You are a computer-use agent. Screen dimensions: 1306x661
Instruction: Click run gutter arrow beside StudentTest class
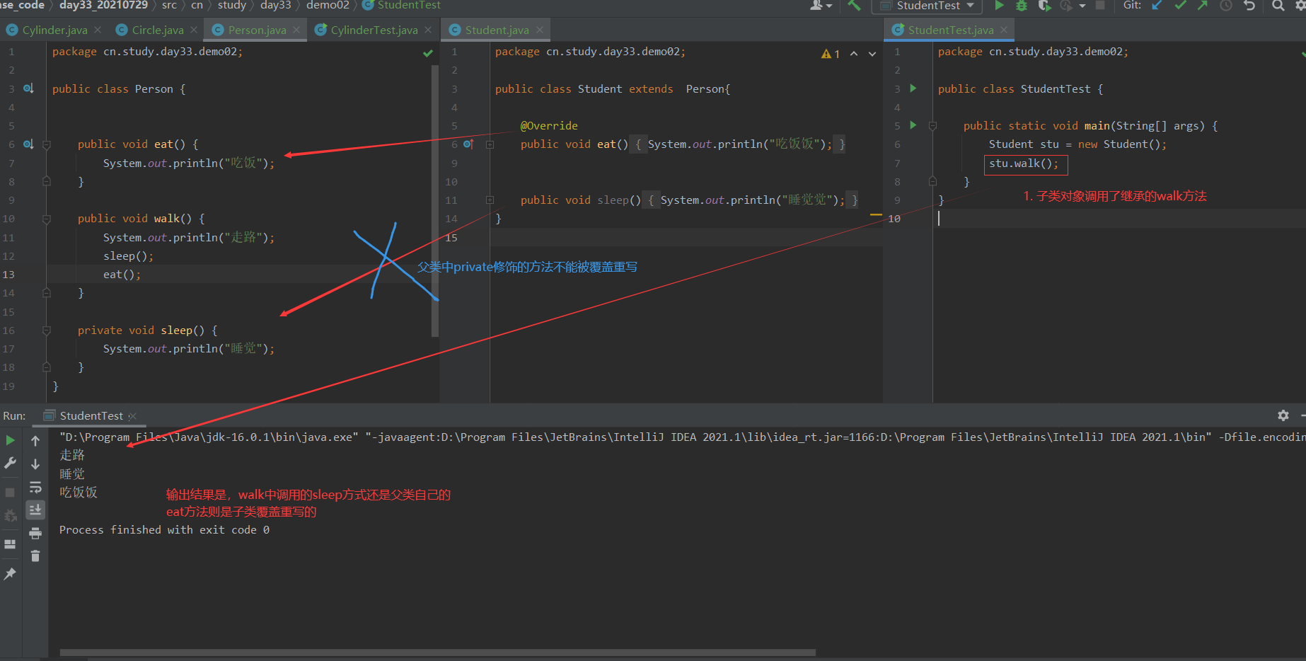[x=913, y=88]
